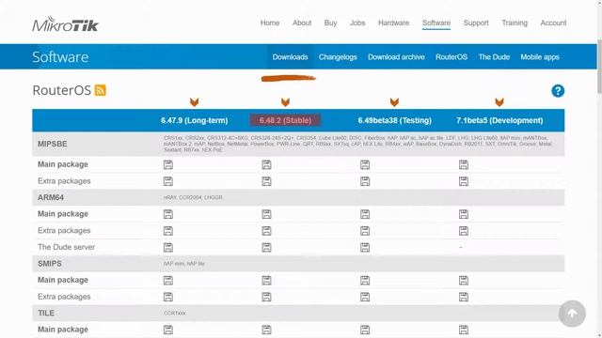The width and height of the screenshot is (602, 338).
Task: Click the 6.47.9 (Long-term) column header
Action: click(x=195, y=120)
